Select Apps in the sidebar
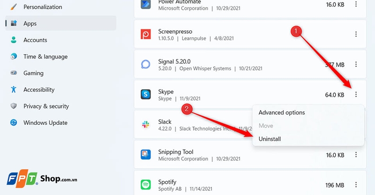Image resolution: width=375 pixels, height=195 pixels. tap(61, 23)
